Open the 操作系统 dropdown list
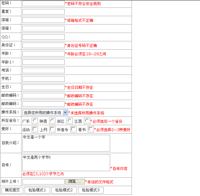 coord(45,112)
